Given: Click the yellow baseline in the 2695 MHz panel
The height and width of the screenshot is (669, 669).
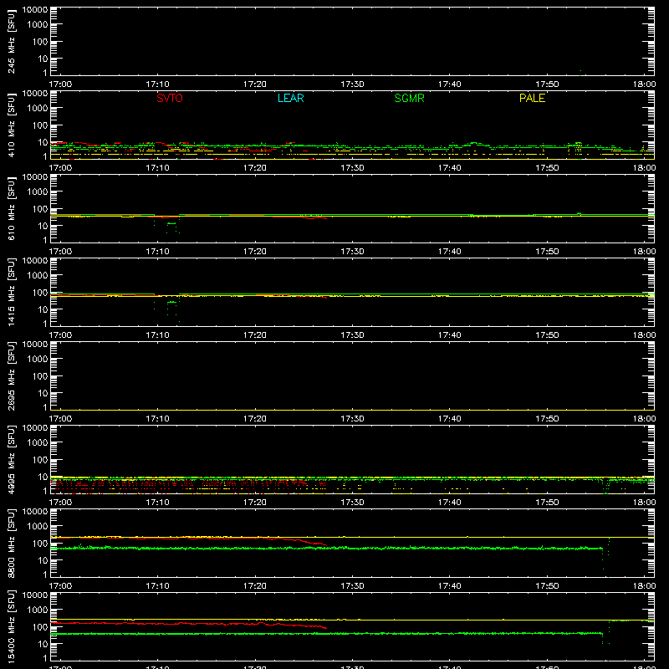Looking at the screenshot, I should 352,410.
